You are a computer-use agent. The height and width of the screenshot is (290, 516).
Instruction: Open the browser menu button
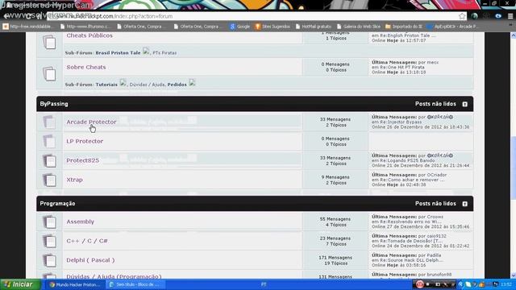coord(510,16)
